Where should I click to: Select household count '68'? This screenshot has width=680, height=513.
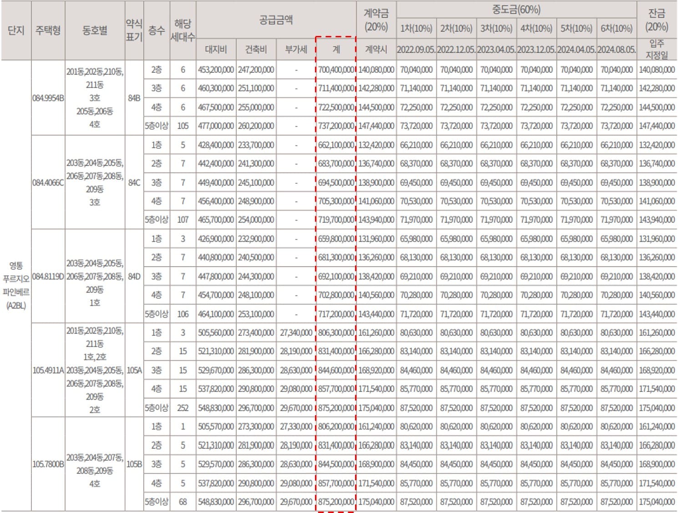(183, 502)
